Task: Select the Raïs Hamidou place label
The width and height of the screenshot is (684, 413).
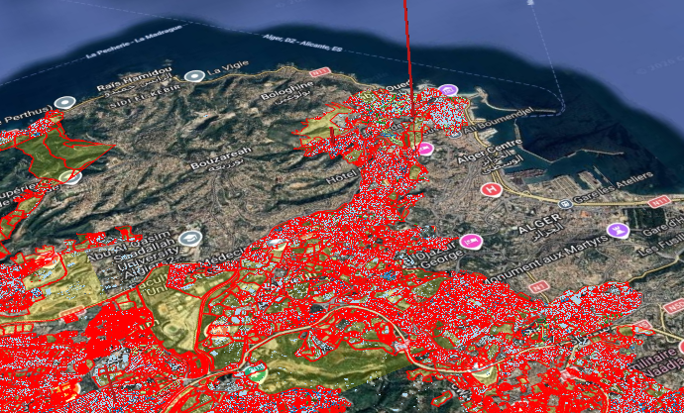Action: 135,80
